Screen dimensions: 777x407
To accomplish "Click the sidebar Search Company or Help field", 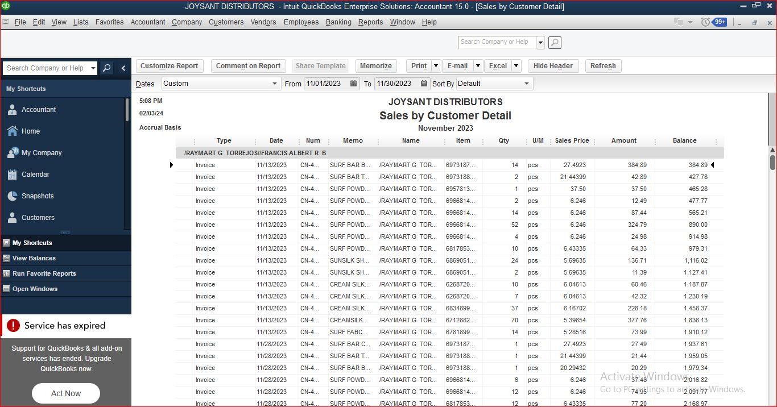I will pos(46,68).
